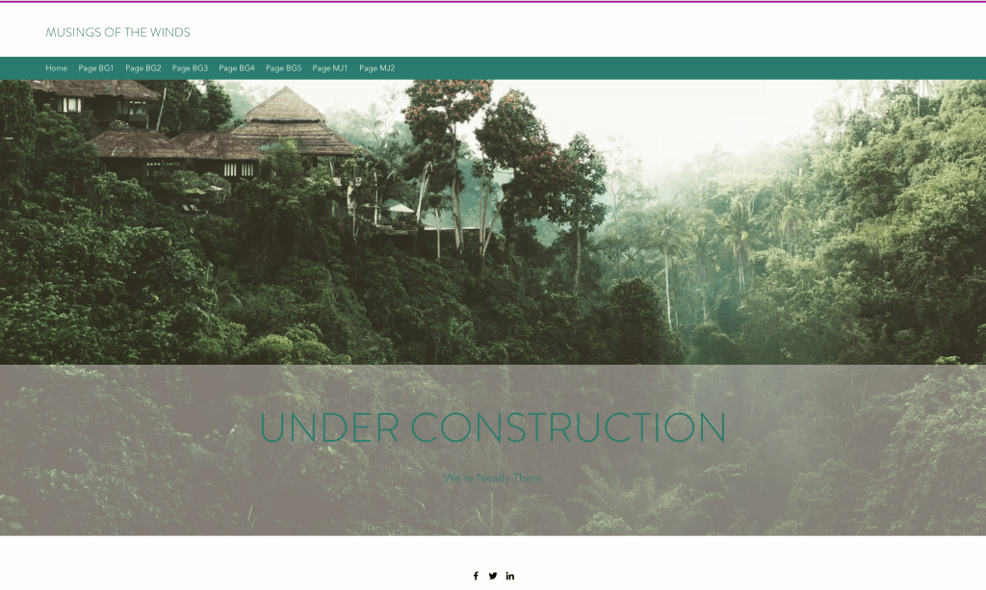Viewport: 986px width, 590px height.
Task: Select the We're Nearly There subtitle
Action: (492, 477)
